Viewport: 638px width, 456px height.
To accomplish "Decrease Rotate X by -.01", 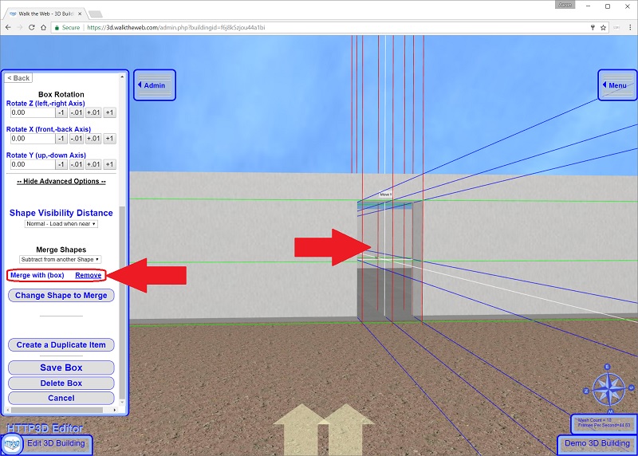I will pyautogui.click(x=76, y=139).
